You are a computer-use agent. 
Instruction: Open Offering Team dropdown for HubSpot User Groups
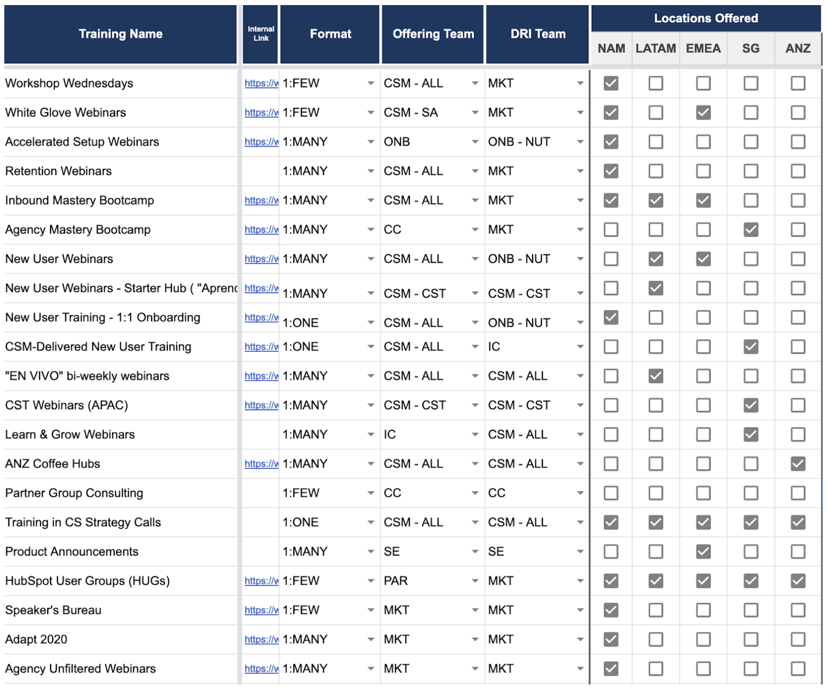475,581
